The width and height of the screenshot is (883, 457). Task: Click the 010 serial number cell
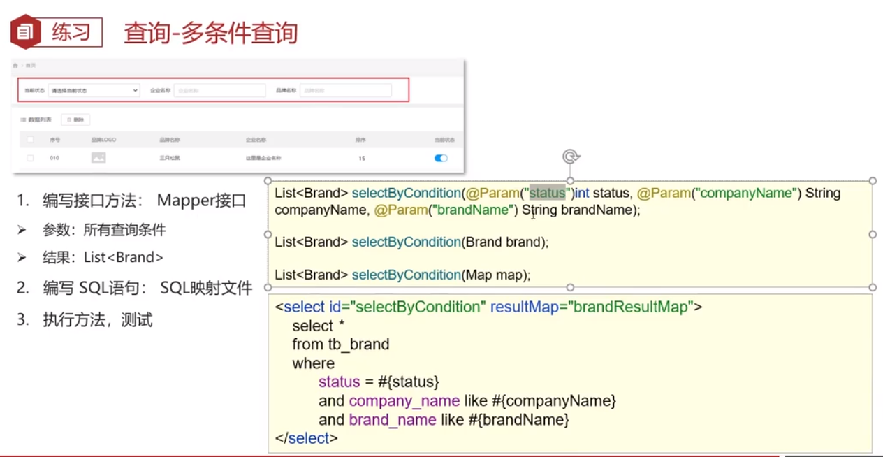[x=54, y=158]
